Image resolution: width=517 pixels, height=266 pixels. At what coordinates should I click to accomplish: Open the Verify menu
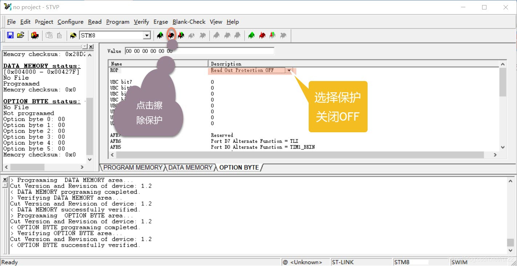pos(141,22)
